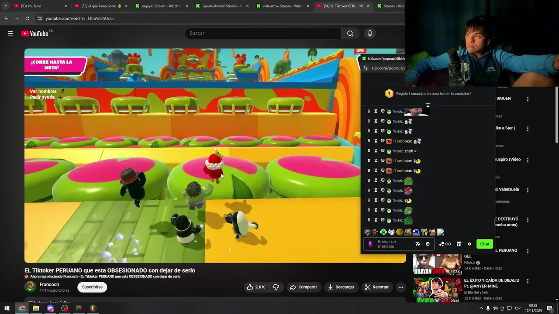559x314 pixels.
Task: Open File Explorer from taskbar
Action: [x=36, y=308]
